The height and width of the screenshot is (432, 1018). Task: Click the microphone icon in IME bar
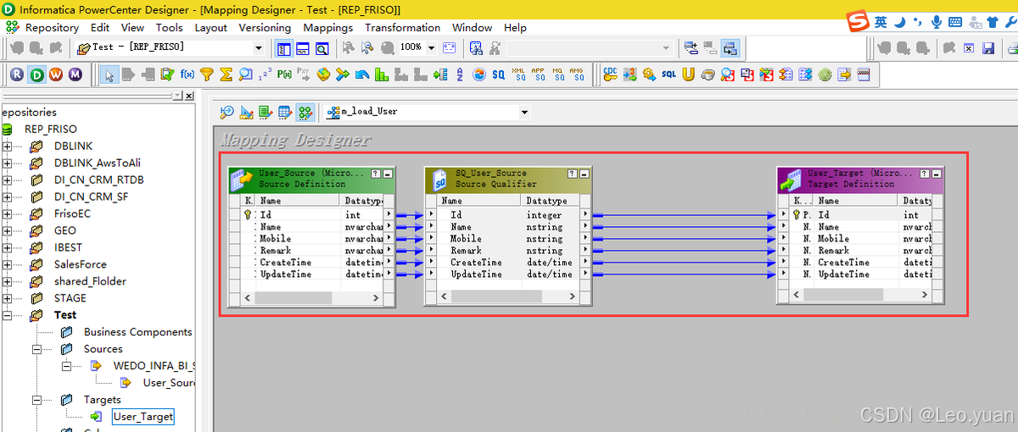(937, 22)
